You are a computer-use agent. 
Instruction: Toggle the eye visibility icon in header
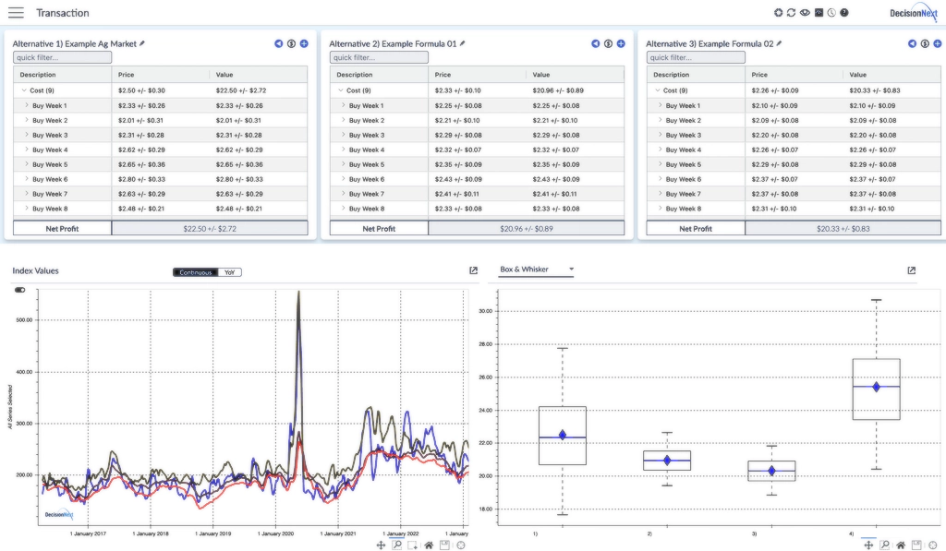(805, 13)
